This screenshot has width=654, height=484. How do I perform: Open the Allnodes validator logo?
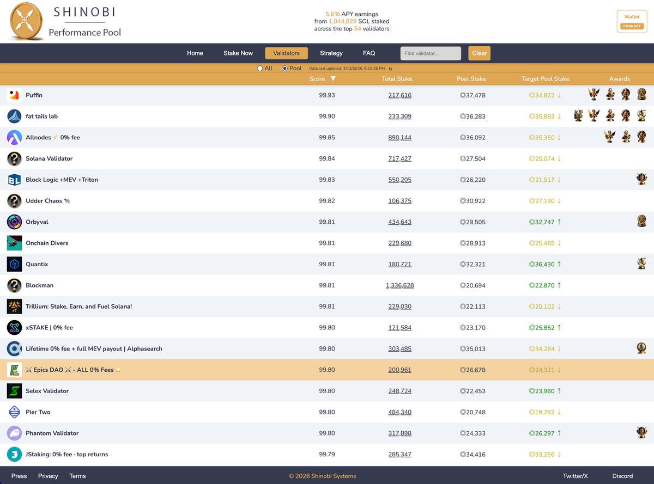click(x=14, y=138)
